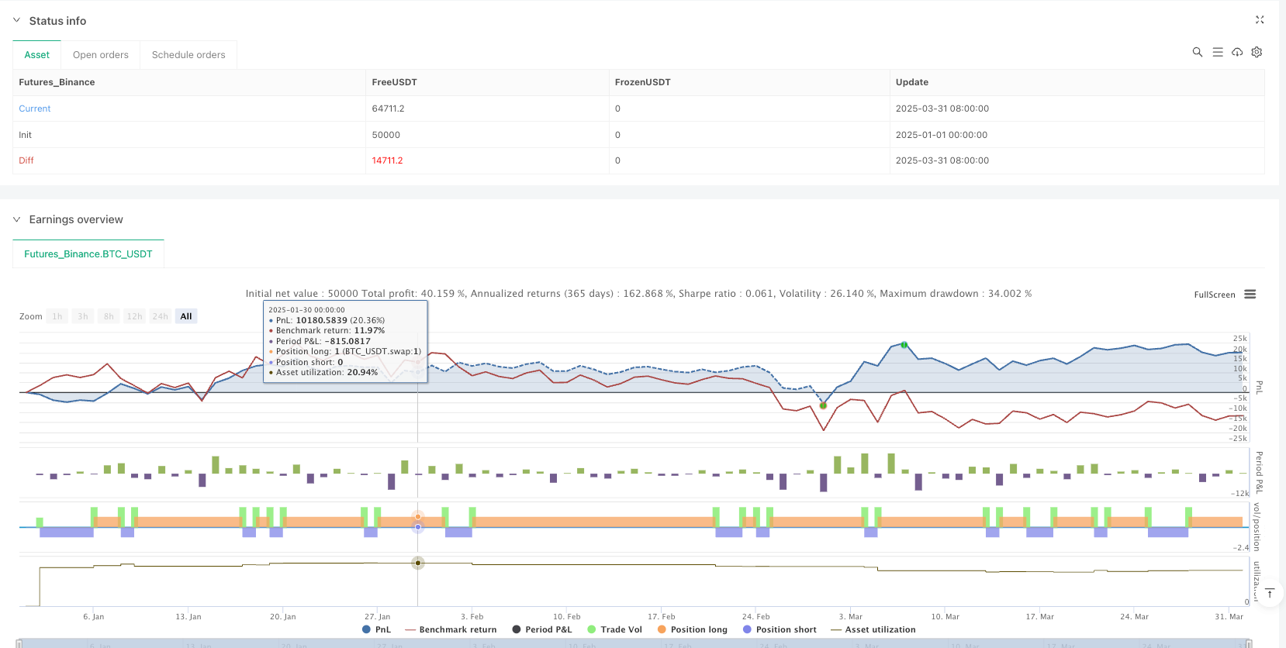
Task: Click the scroll-to-top arrow icon
Action: (1270, 594)
